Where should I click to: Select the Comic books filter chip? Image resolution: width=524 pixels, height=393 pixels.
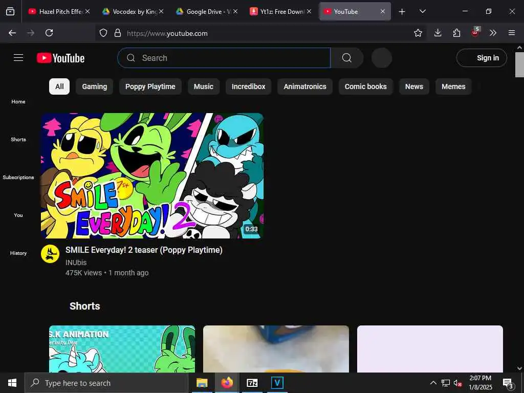click(x=365, y=86)
